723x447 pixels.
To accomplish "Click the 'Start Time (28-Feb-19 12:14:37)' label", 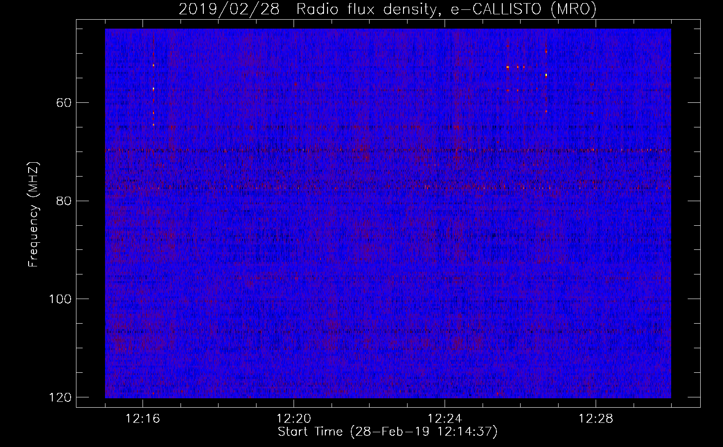I will tap(387, 432).
